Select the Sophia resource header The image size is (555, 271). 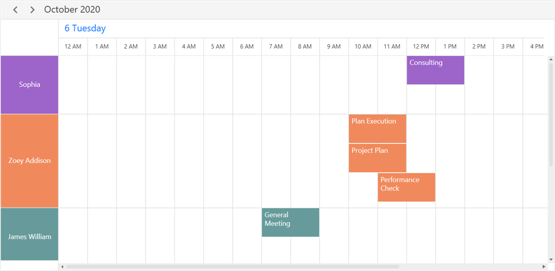coord(29,84)
